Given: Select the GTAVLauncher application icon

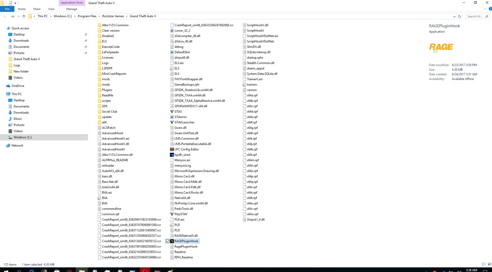Looking at the screenshot, I should pos(172,122).
